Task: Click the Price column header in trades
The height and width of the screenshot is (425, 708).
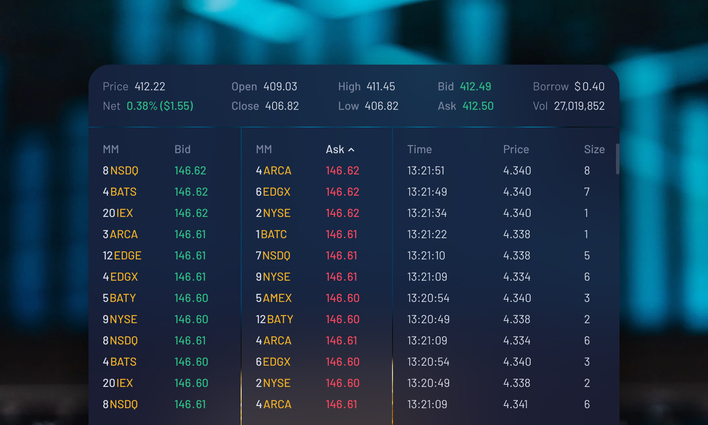Action: coord(516,150)
